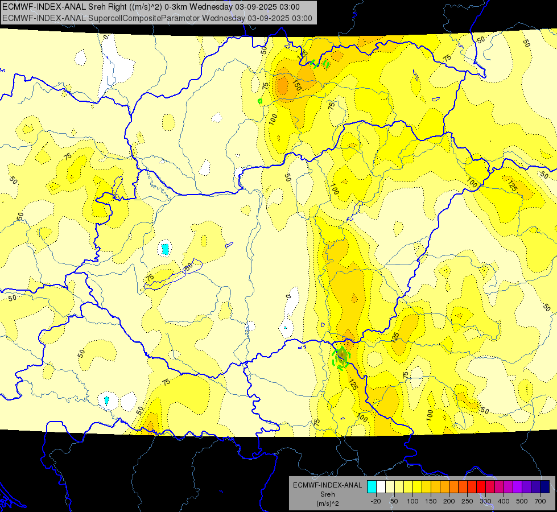Pick the pure red swatch left of 300 tick
This screenshot has height=512, width=557.
481,487
